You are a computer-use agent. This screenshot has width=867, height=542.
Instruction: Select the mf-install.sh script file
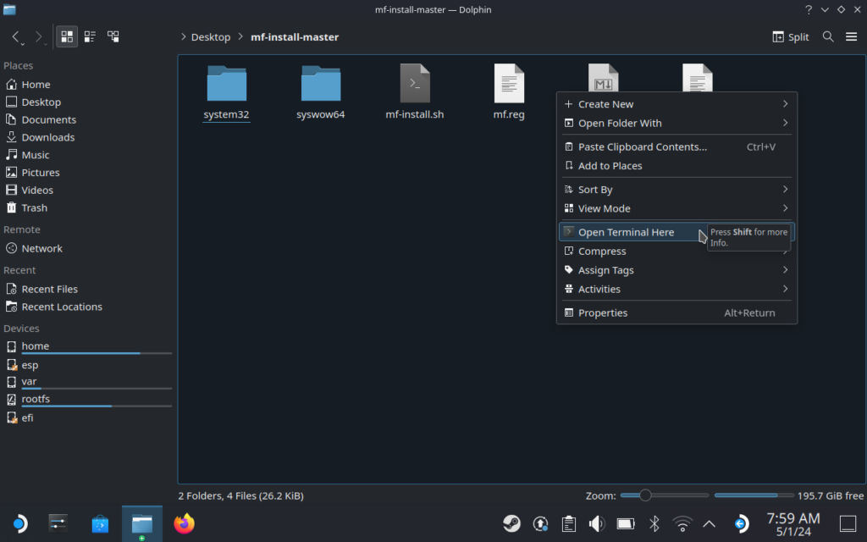pos(415,92)
